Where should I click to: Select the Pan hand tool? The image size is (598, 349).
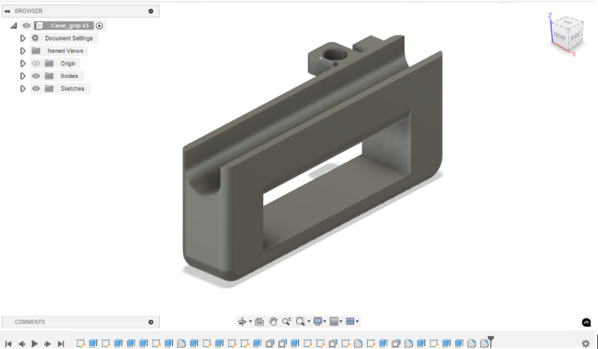pyautogui.click(x=273, y=322)
